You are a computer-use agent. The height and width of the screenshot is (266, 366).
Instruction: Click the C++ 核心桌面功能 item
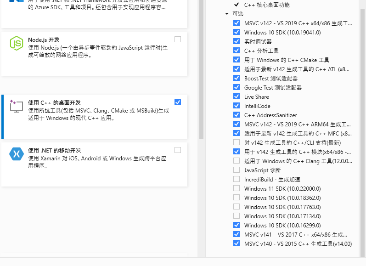point(267,5)
